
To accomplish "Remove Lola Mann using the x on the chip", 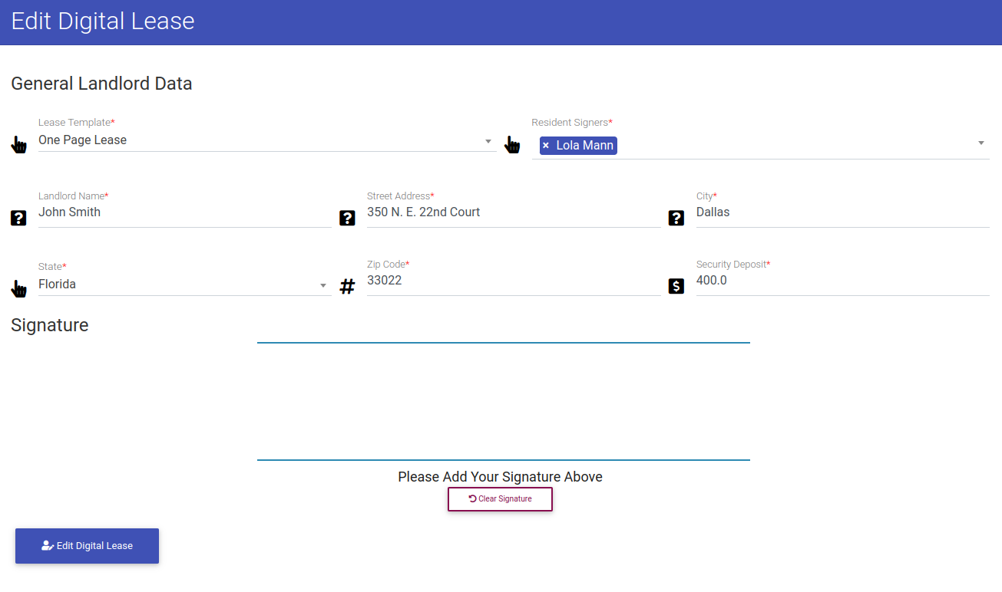I will coord(546,146).
